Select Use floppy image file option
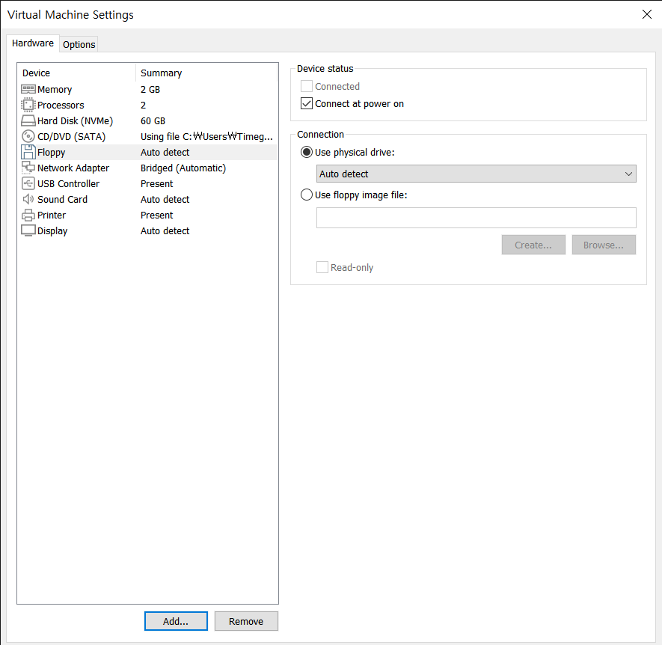 click(x=307, y=195)
